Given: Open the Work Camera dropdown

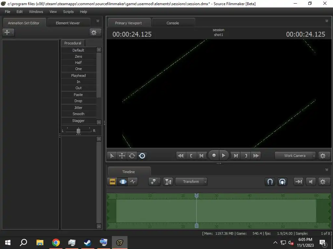Looking at the screenshot, I should (x=295, y=156).
